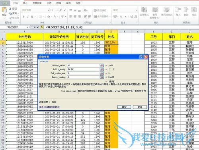Click the OK (确定) button in dialog
Screen dimensions: 199x150
pyautogui.click(x=124, y=107)
